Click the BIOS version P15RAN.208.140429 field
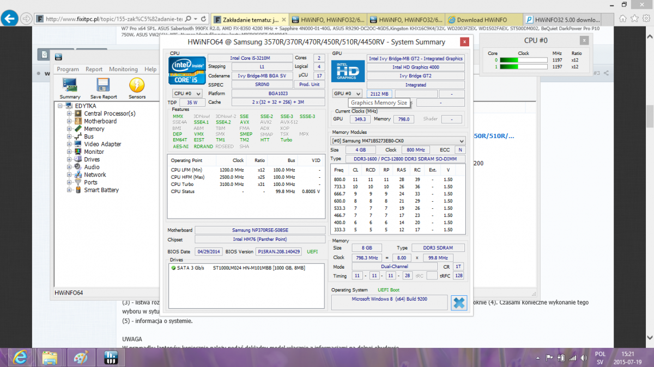The image size is (654, 367). tap(280, 252)
